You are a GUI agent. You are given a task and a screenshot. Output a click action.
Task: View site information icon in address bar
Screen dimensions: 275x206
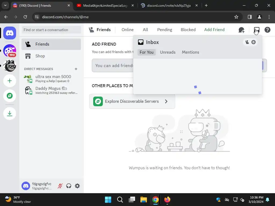click(37, 17)
